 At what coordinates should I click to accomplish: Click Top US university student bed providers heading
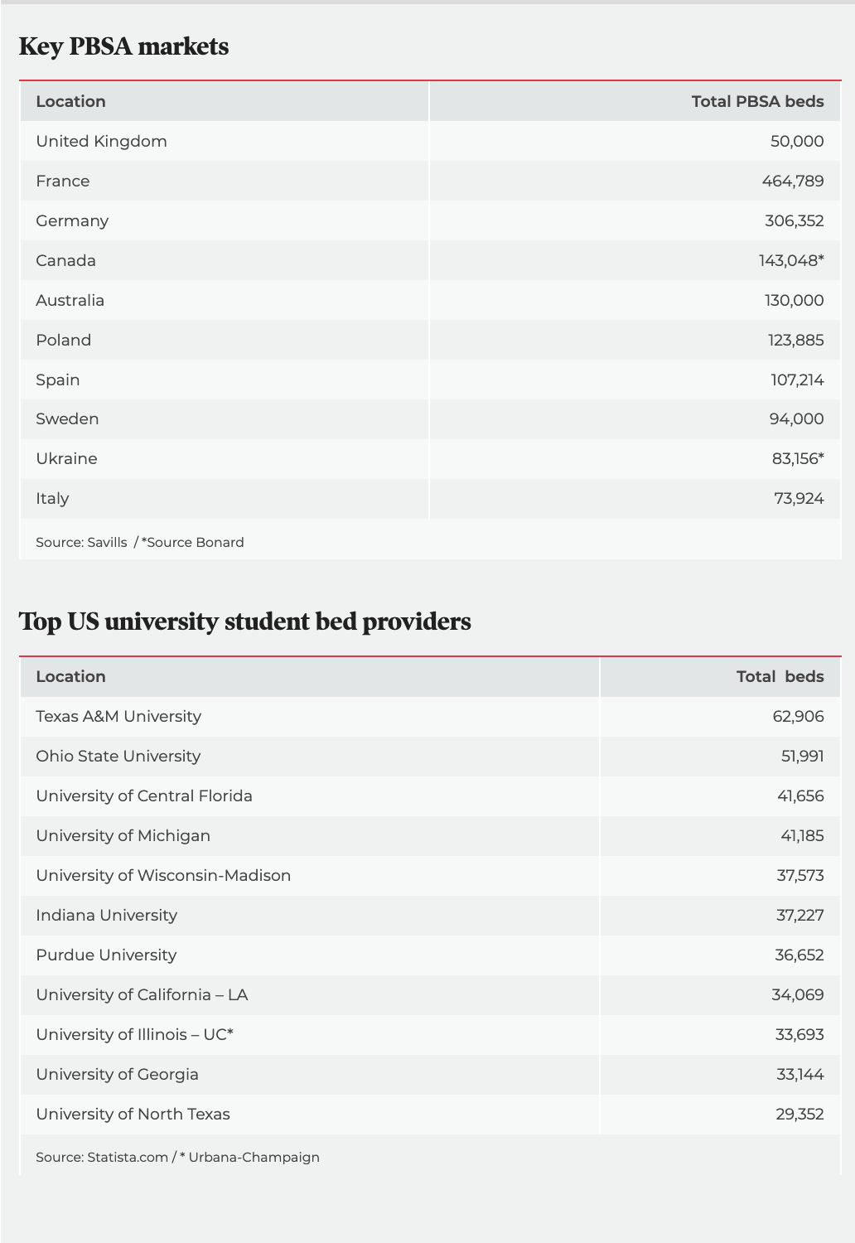(x=244, y=621)
